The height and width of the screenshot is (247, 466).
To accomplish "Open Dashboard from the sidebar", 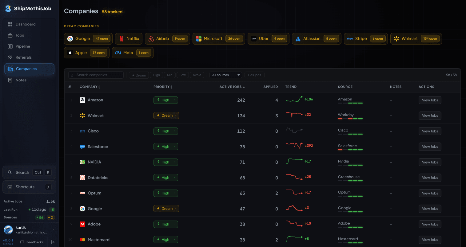I will 29,24.
